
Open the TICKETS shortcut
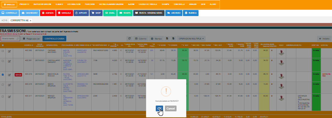coord(125,13)
